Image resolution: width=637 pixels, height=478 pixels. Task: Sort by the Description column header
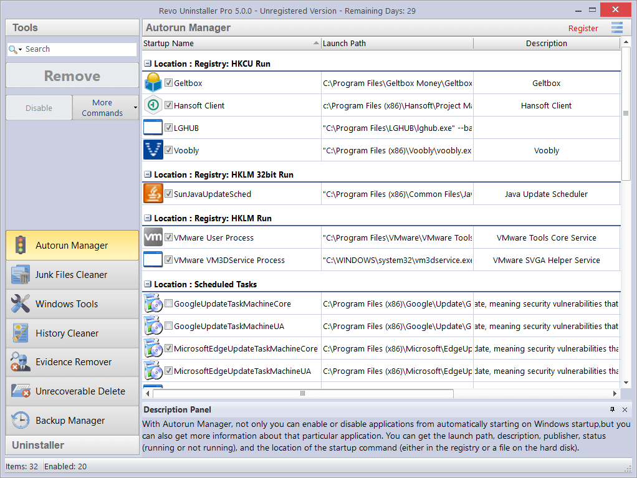click(x=547, y=43)
